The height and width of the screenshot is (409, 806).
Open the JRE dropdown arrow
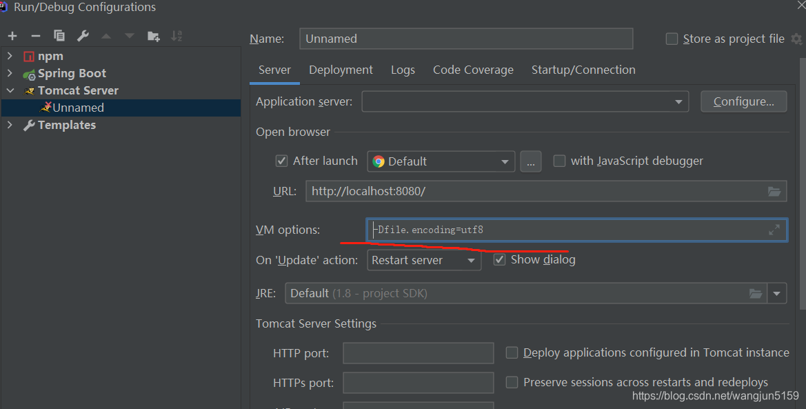(x=777, y=293)
